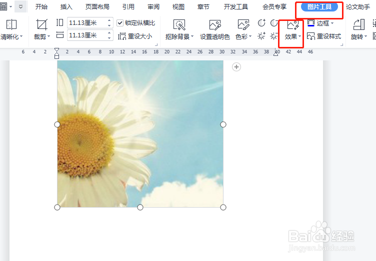
Task: Open the quick access toolbar customize chevron
Action: click(21, 6)
